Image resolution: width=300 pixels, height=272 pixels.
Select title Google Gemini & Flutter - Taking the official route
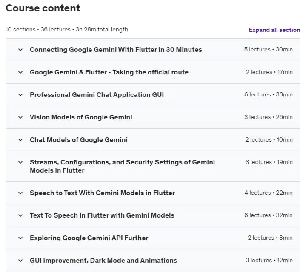point(109,72)
